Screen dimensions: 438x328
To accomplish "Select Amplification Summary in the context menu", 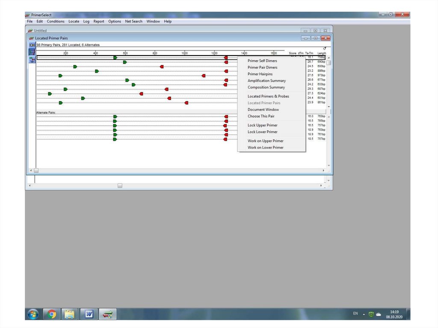I will coord(266,81).
